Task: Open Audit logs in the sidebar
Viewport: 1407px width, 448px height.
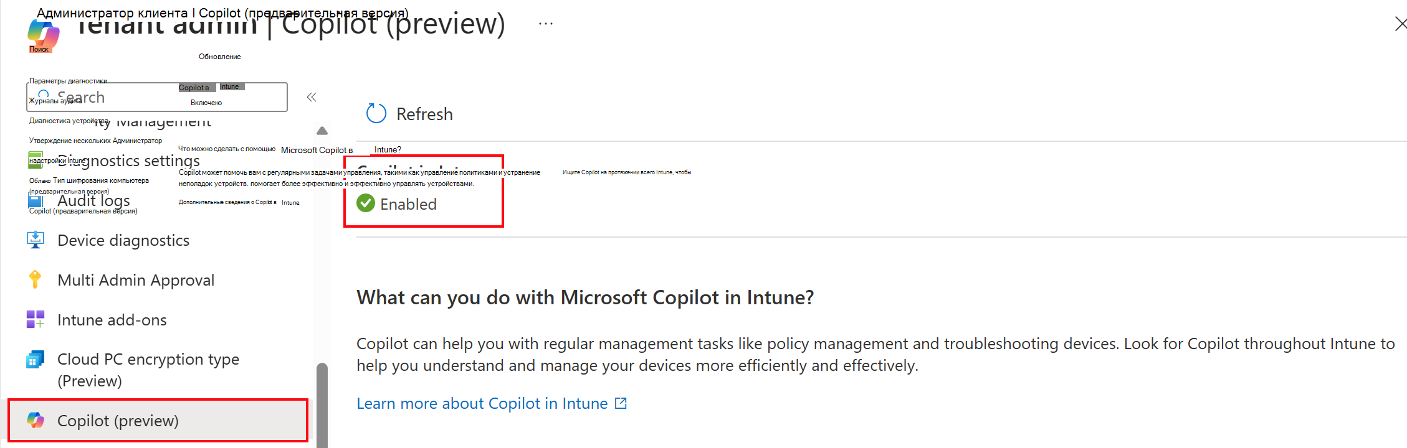Action: pos(93,200)
